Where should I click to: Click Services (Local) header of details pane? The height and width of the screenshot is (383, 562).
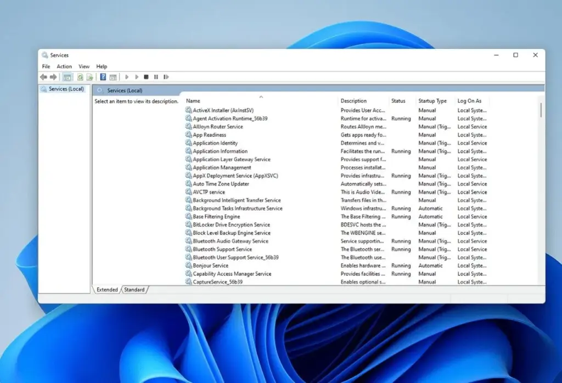coord(125,91)
